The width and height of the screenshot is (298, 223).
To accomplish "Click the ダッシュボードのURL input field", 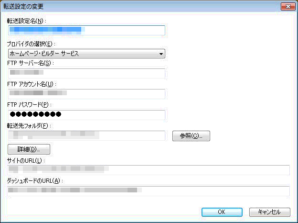I will (x=149, y=191).
